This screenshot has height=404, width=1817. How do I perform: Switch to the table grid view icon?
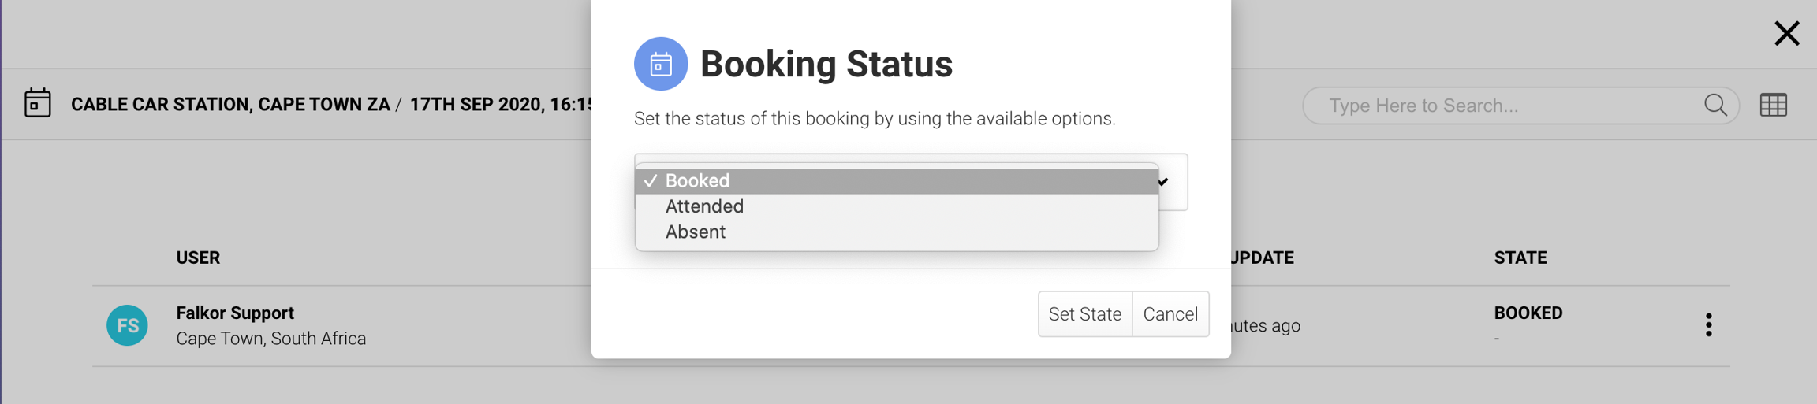(x=1774, y=105)
